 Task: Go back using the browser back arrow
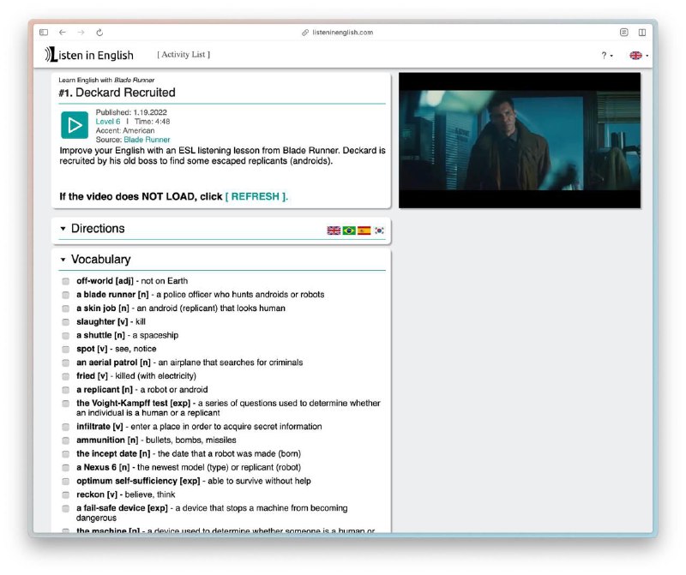click(x=63, y=33)
